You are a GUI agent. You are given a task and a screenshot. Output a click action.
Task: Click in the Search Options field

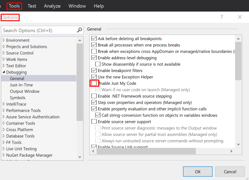pyautogui.click(x=39, y=30)
